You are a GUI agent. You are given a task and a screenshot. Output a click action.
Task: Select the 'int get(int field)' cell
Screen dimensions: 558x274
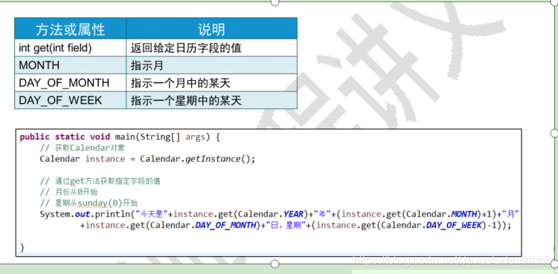70,48
